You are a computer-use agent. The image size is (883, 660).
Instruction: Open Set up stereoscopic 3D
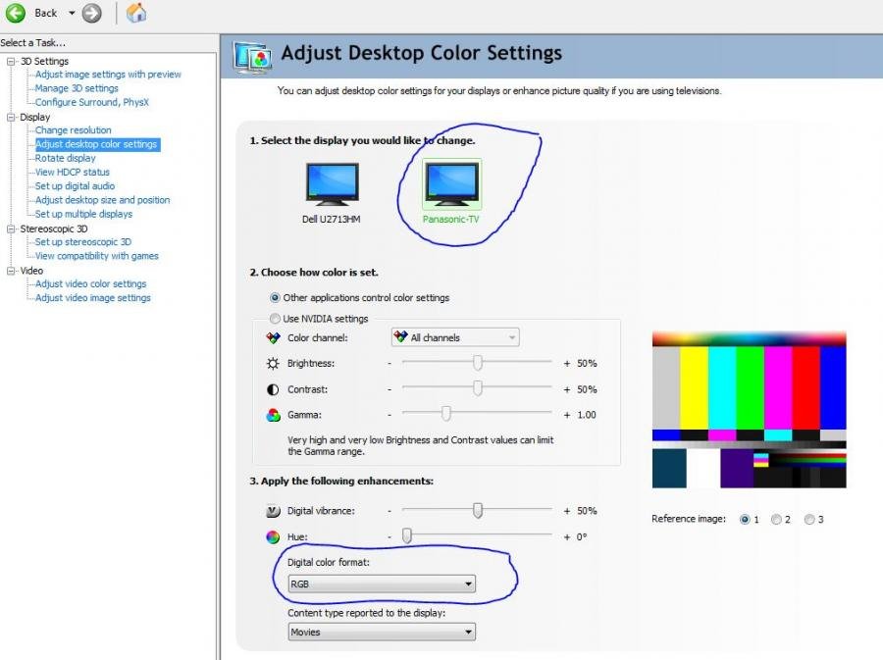83,242
